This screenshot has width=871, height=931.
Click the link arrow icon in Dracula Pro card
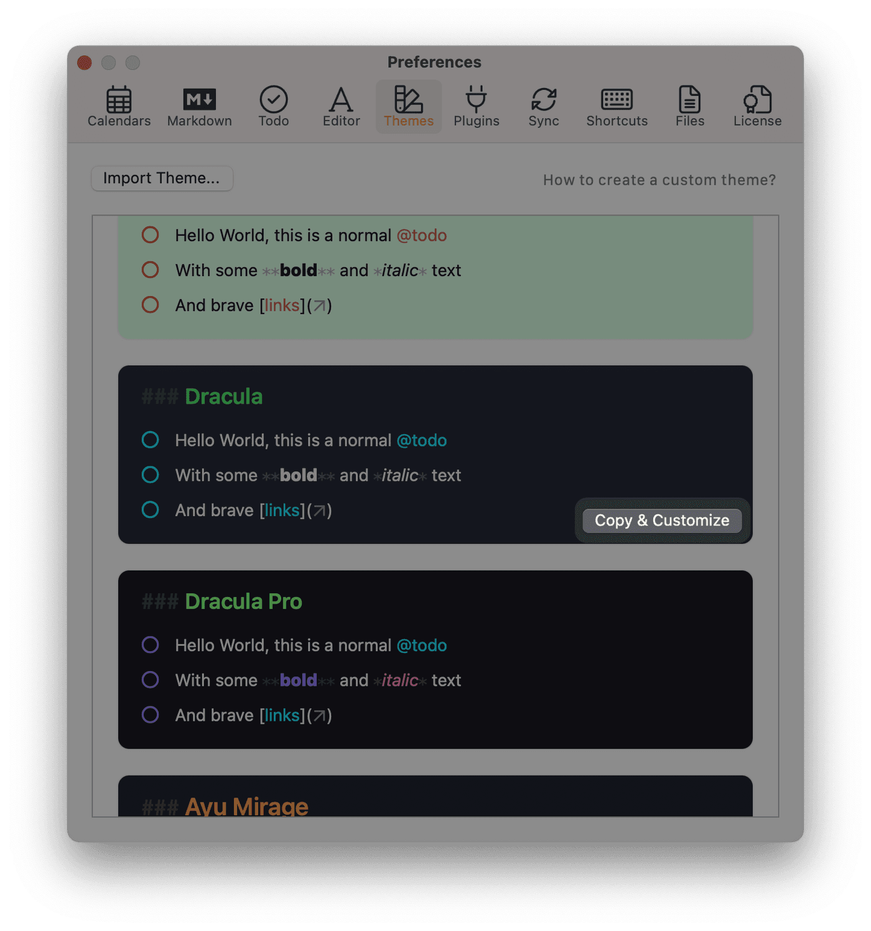[x=319, y=716]
